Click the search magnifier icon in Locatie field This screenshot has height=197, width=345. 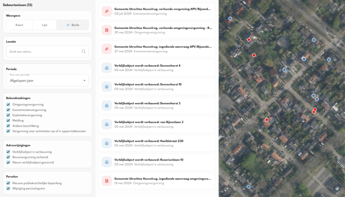84,51
